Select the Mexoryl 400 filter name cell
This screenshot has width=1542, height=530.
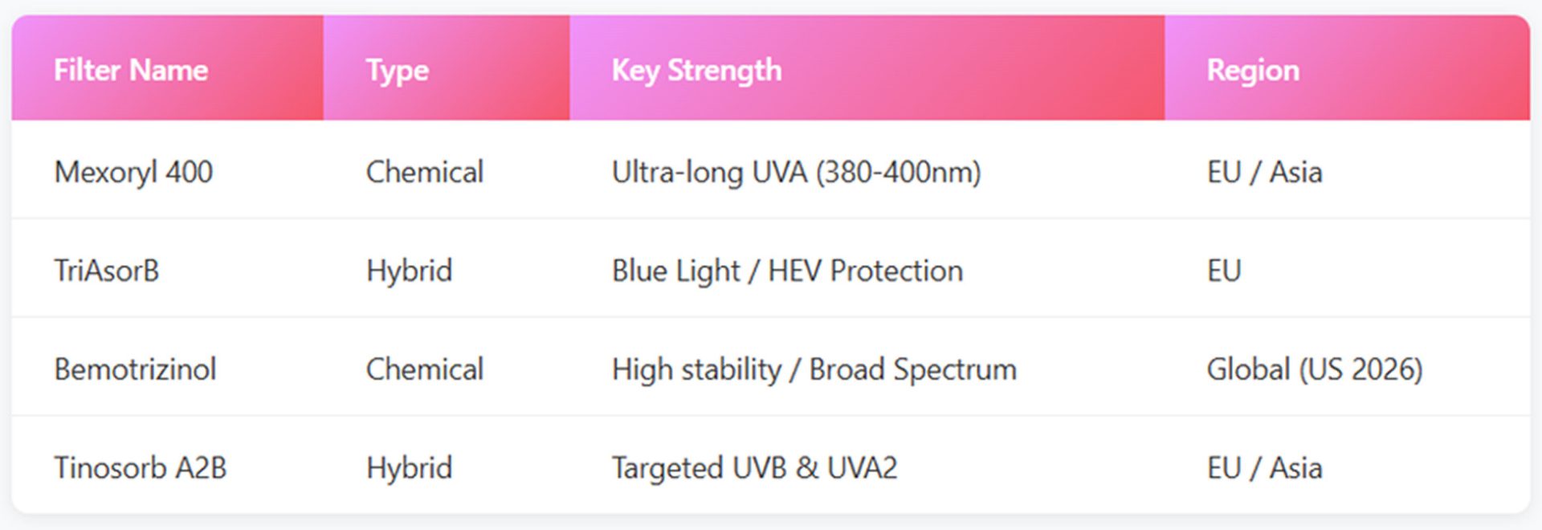coord(133,172)
